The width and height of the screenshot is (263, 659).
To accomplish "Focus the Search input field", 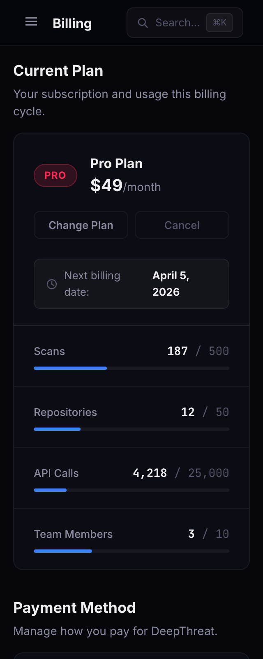I will [178, 23].
